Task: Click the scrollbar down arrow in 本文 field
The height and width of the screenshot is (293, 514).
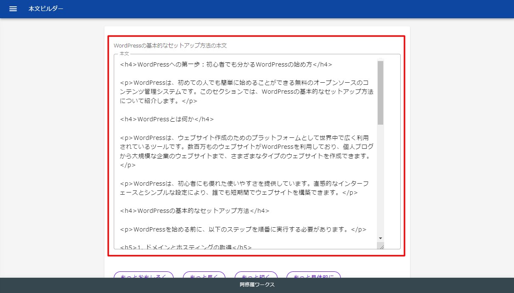Action: tap(380, 238)
